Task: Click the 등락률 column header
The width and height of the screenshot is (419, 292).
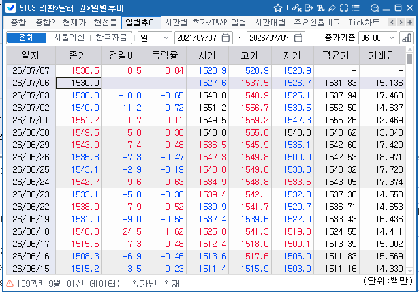Action: click(165, 55)
